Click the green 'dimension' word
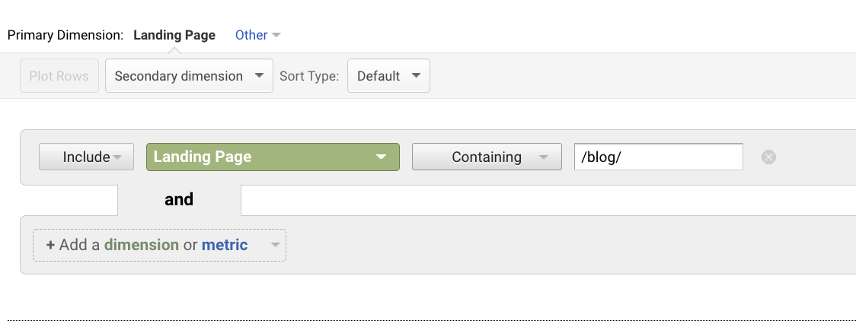The image size is (856, 330). (x=142, y=245)
